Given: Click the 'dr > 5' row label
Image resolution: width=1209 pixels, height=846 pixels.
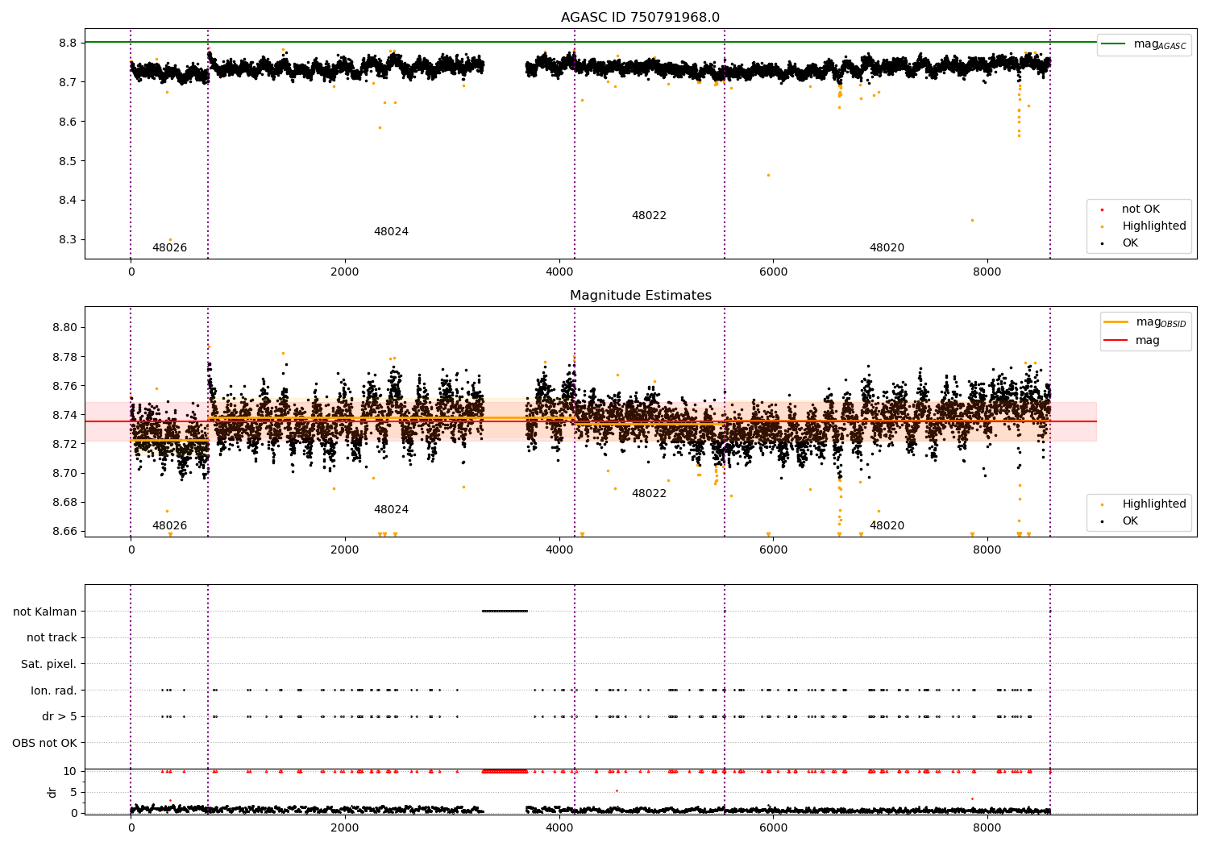Looking at the screenshot, I should [x=60, y=716].
